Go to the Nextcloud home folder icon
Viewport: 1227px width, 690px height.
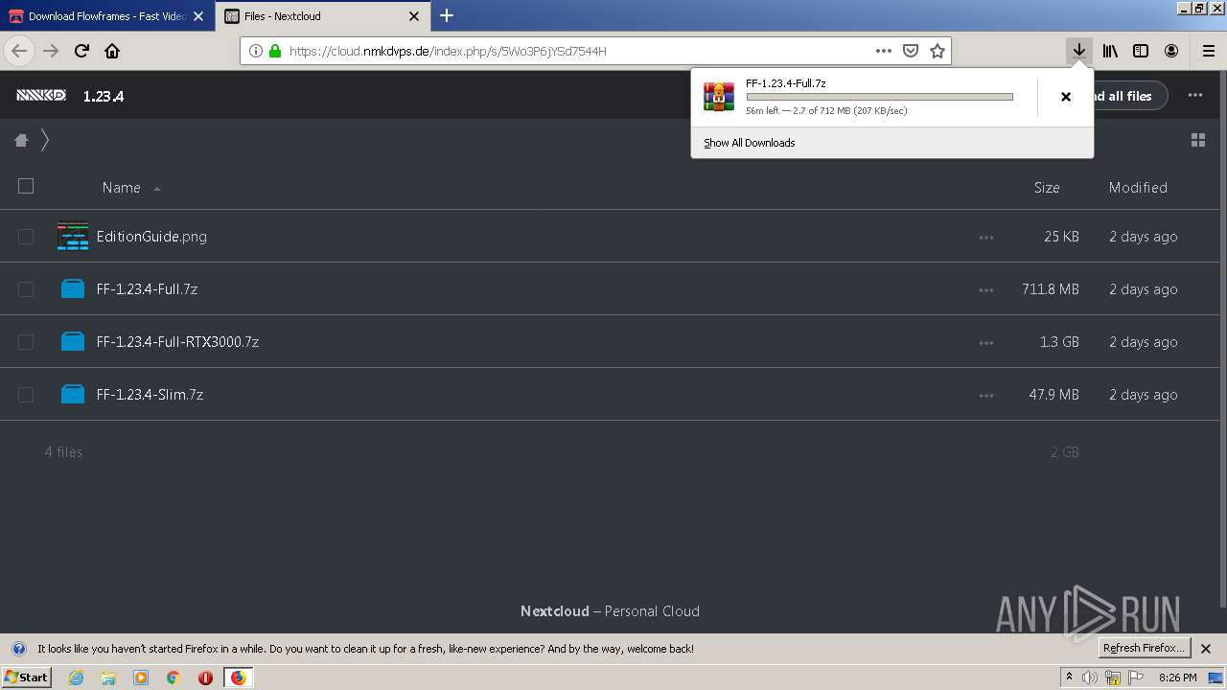[21, 140]
